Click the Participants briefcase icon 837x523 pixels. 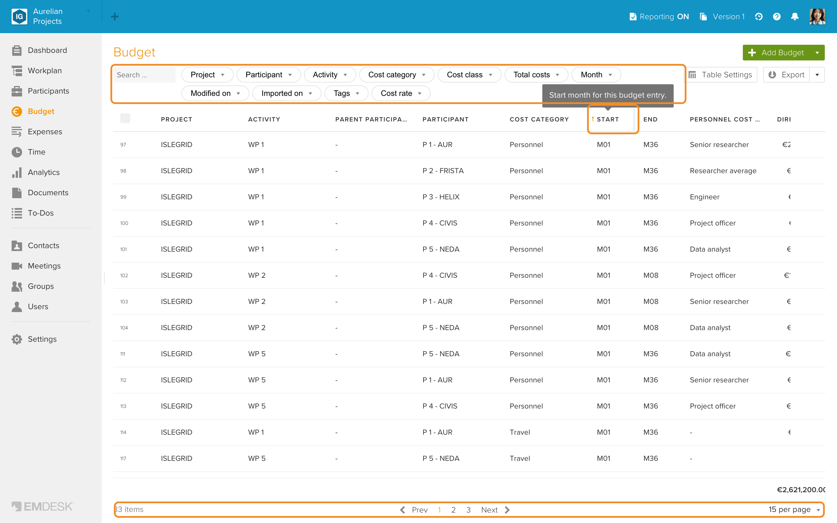click(x=17, y=91)
